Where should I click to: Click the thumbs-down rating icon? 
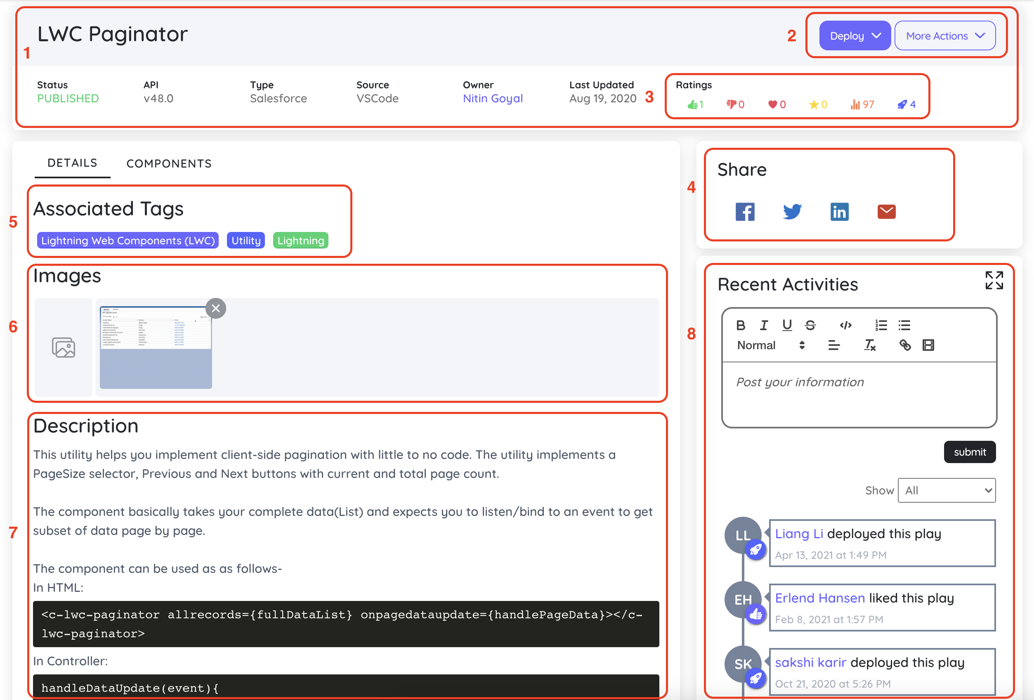click(731, 104)
